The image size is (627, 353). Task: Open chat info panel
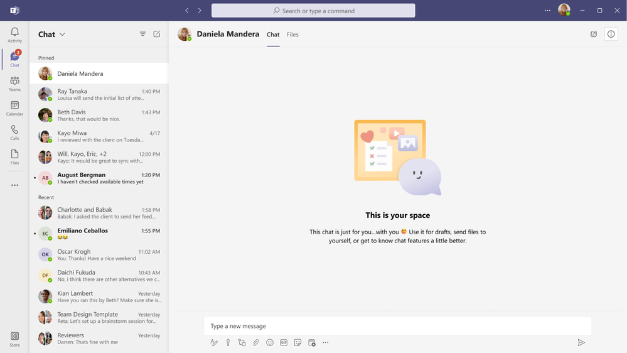[611, 34]
